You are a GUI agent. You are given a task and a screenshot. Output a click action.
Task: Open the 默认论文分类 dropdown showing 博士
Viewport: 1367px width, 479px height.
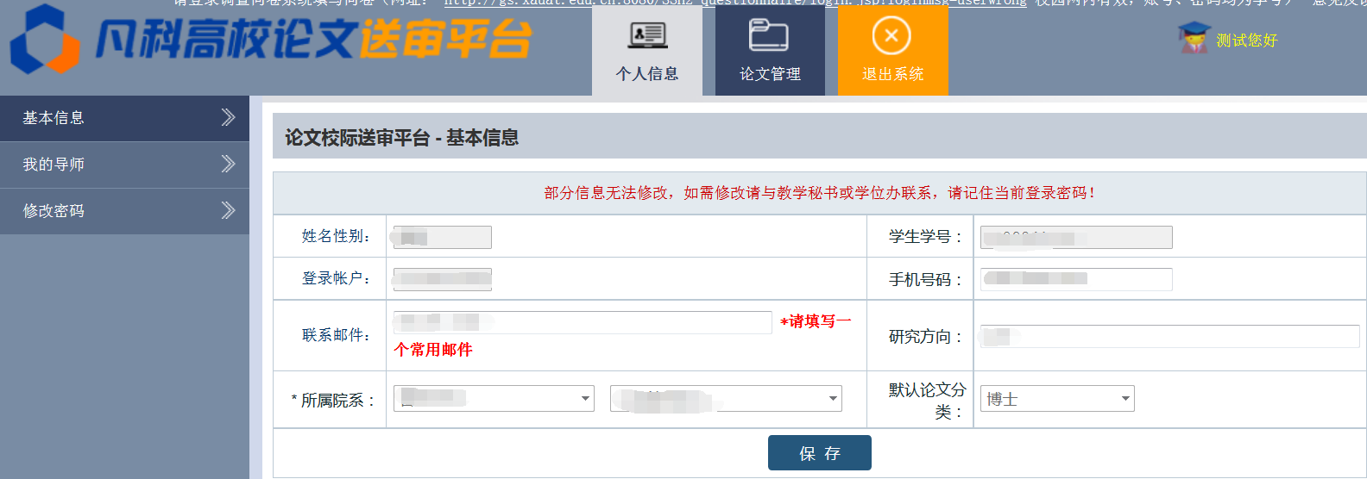[x=1056, y=398]
